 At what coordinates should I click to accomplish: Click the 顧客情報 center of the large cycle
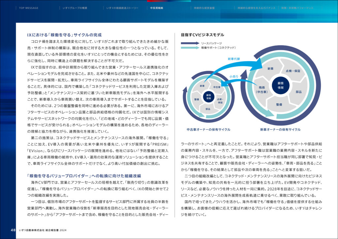point(281,85)
